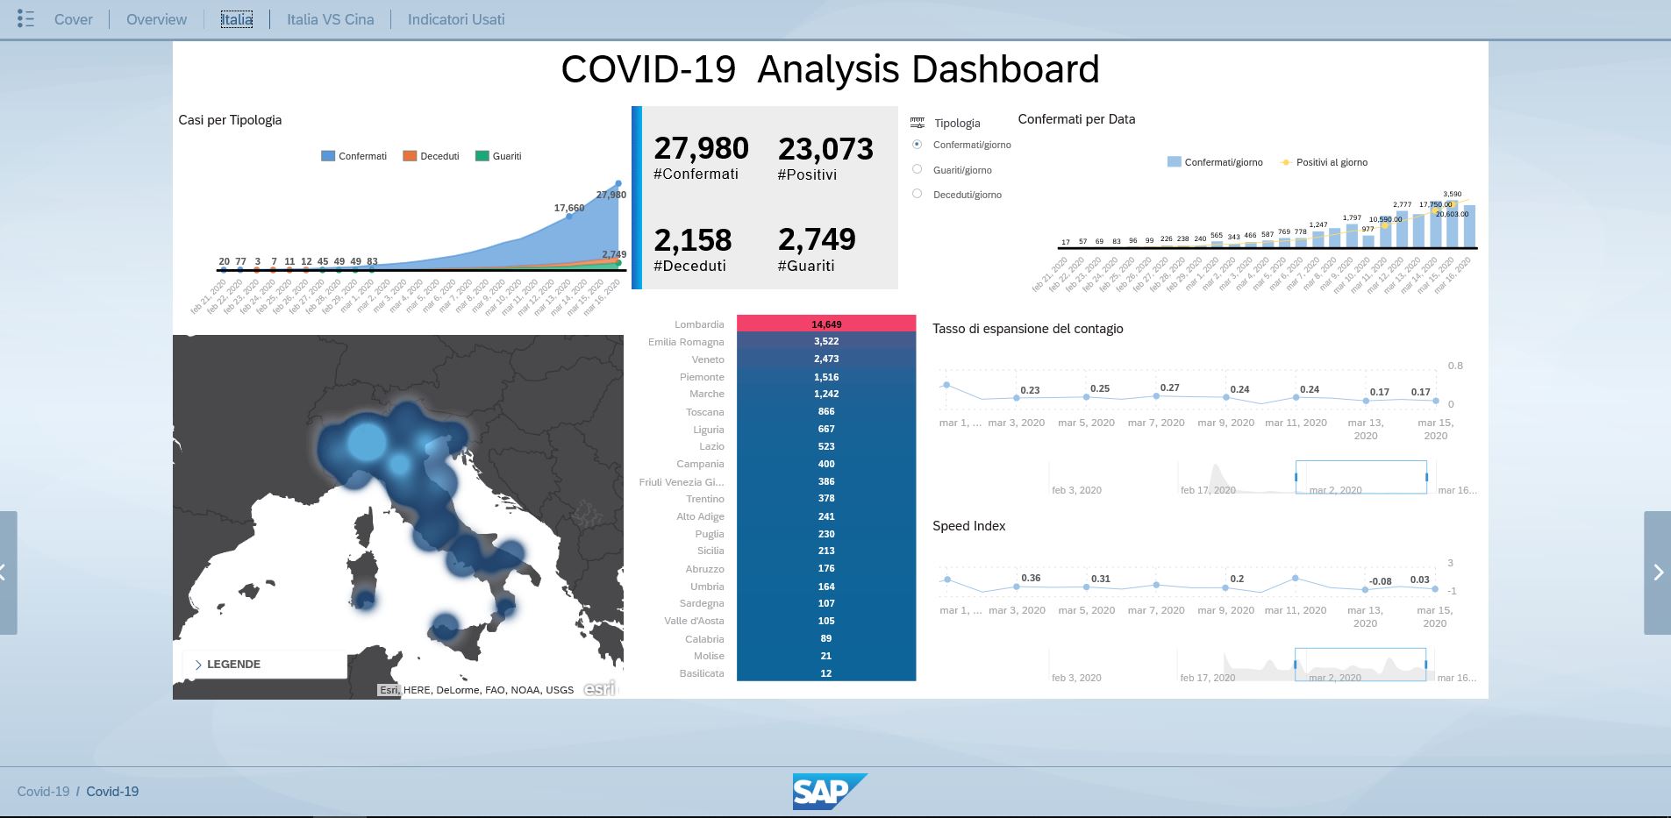
Task: Select Lombardia bar showing 14,649
Action: pos(826,324)
